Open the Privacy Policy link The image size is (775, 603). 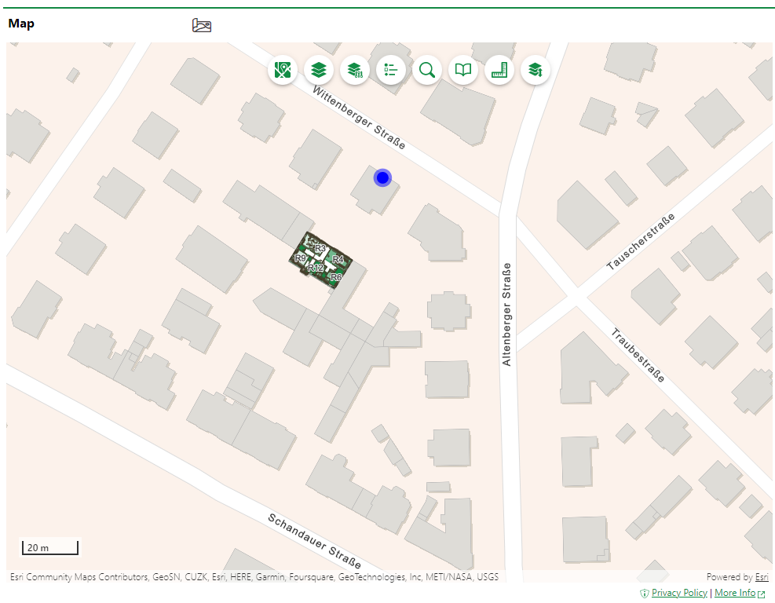click(x=679, y=593)
